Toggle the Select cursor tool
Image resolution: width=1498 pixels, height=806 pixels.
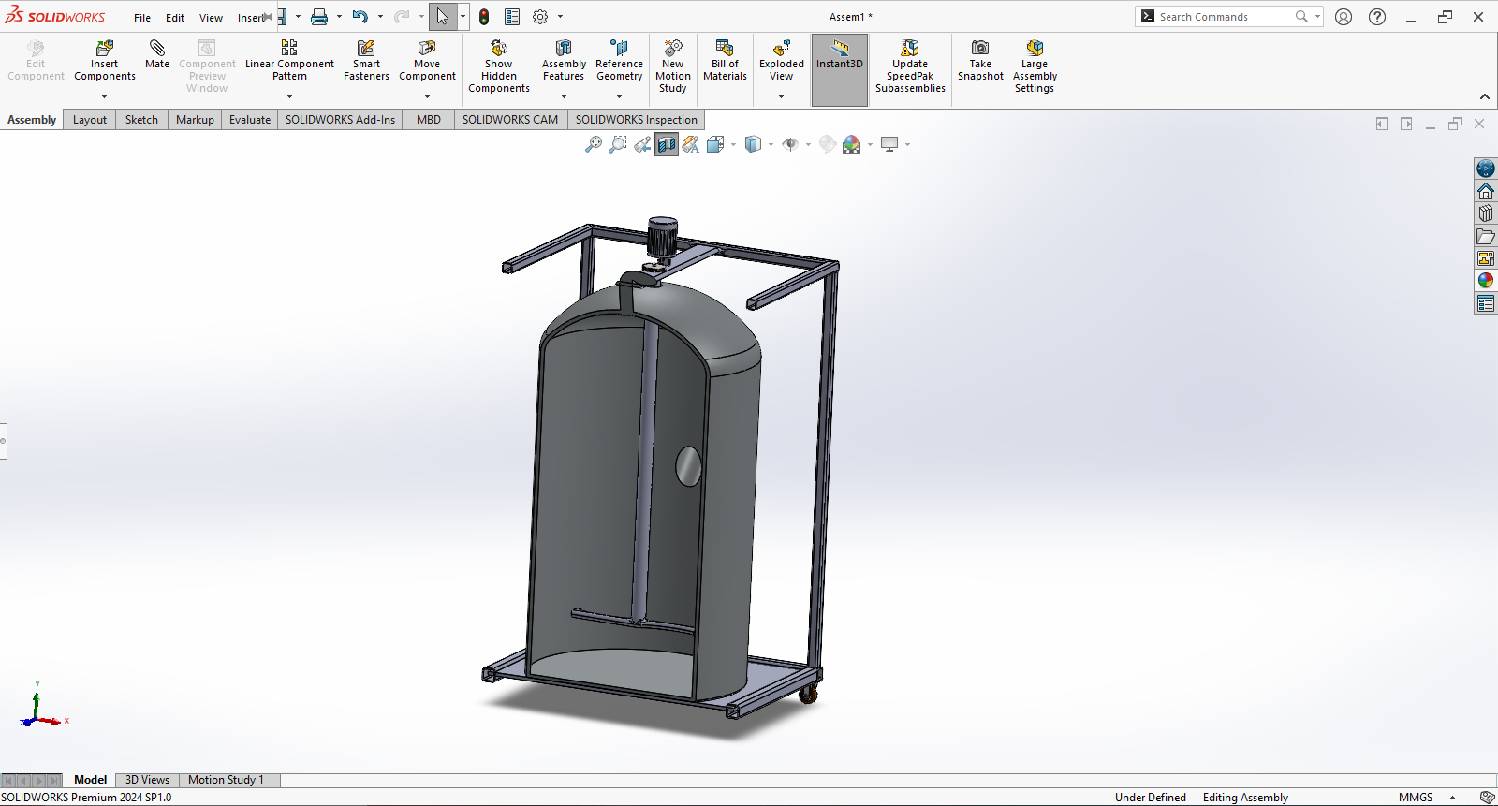[443, 17]
